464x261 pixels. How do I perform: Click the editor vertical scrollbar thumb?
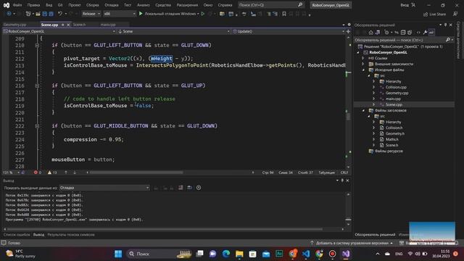pyautogui.click(x=348, y=116)
